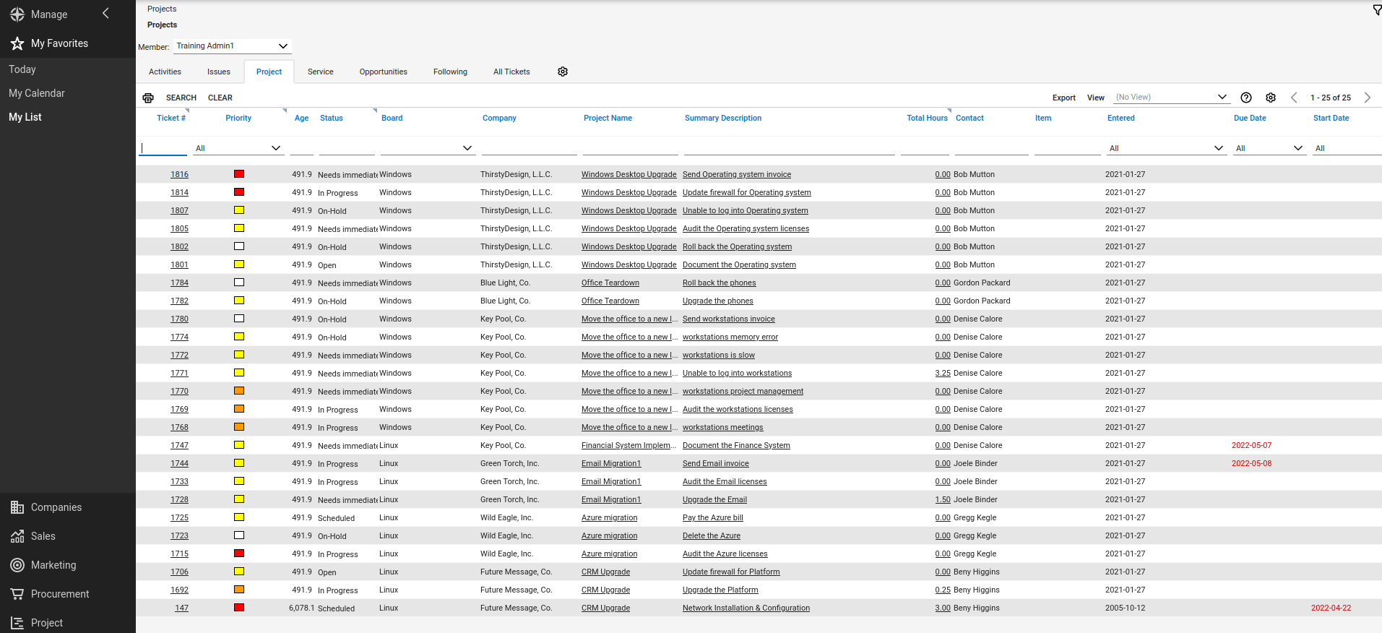Image resolution: width=1382 pixels, height=633 pixels.
Task: Open ticket 1747 link
Action: pos(179,445)
